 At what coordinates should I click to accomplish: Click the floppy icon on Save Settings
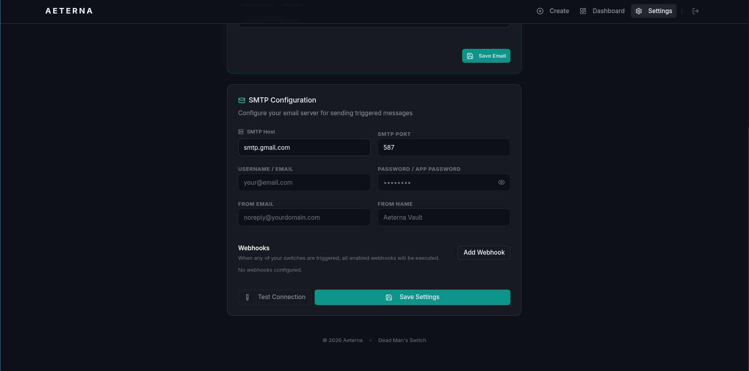pos(389,297)
